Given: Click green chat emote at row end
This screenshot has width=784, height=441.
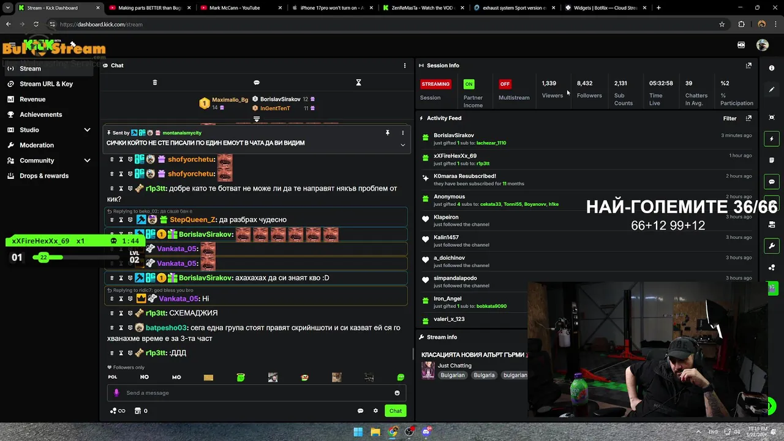Looking at the screenshot, I should 401,377.
